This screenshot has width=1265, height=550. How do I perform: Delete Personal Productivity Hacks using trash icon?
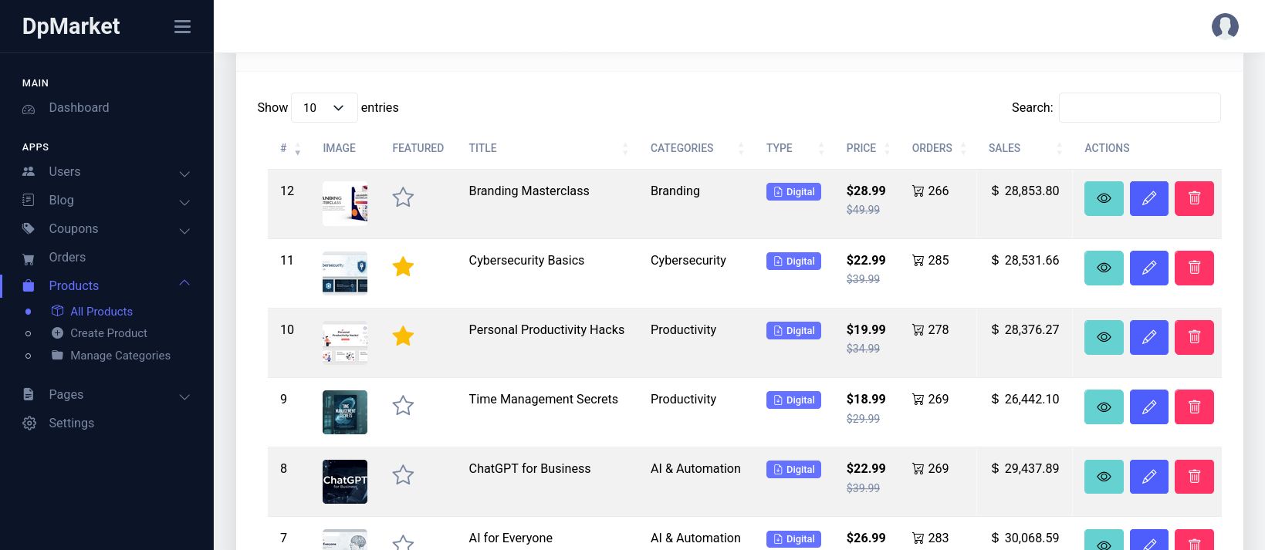[x=1193, y=337]
